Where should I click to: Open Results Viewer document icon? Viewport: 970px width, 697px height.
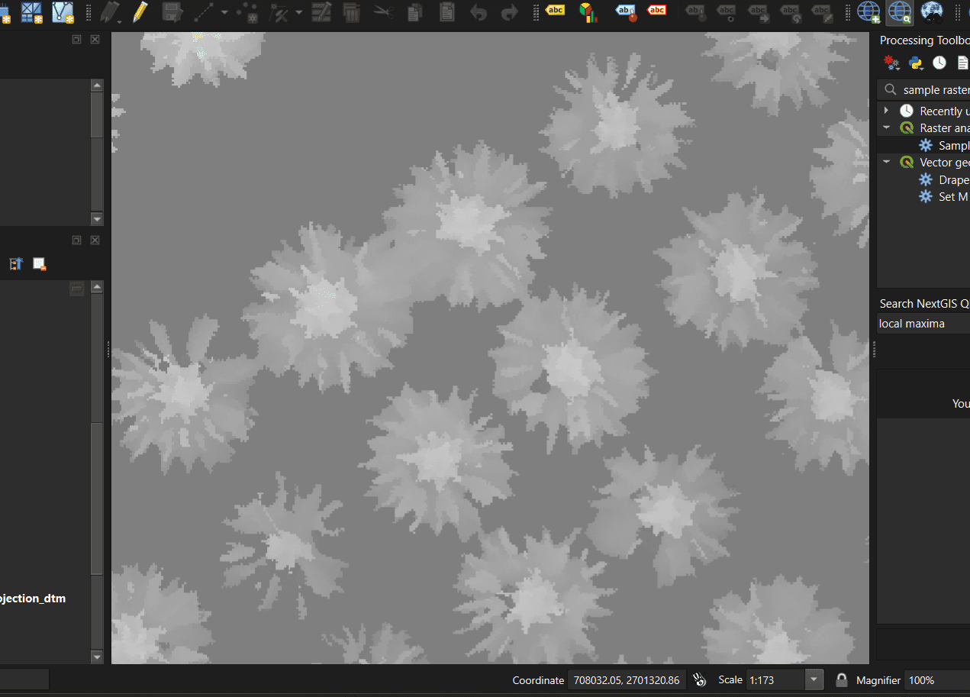962,63
